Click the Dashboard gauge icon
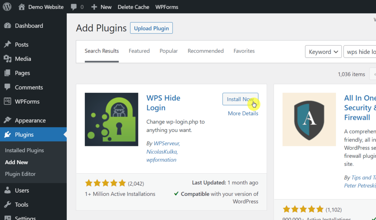Screen dimensions: 376x220 tap(7, 26)
